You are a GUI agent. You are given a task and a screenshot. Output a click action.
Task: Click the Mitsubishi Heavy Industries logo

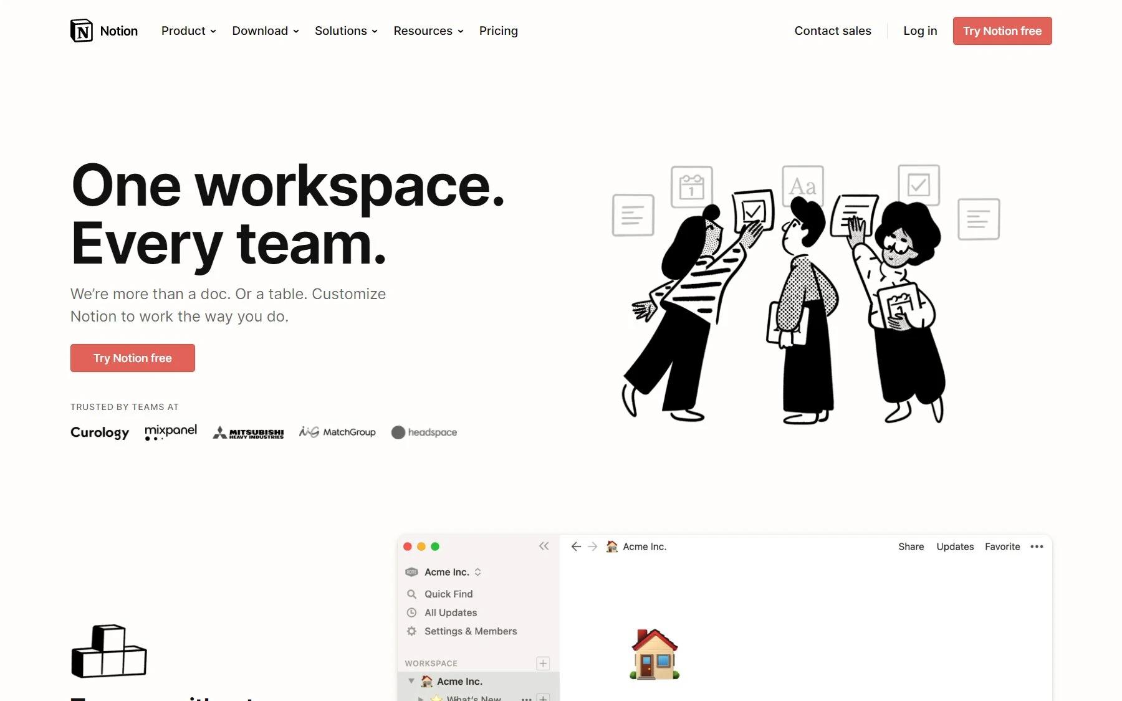click(x=248, y=432)
